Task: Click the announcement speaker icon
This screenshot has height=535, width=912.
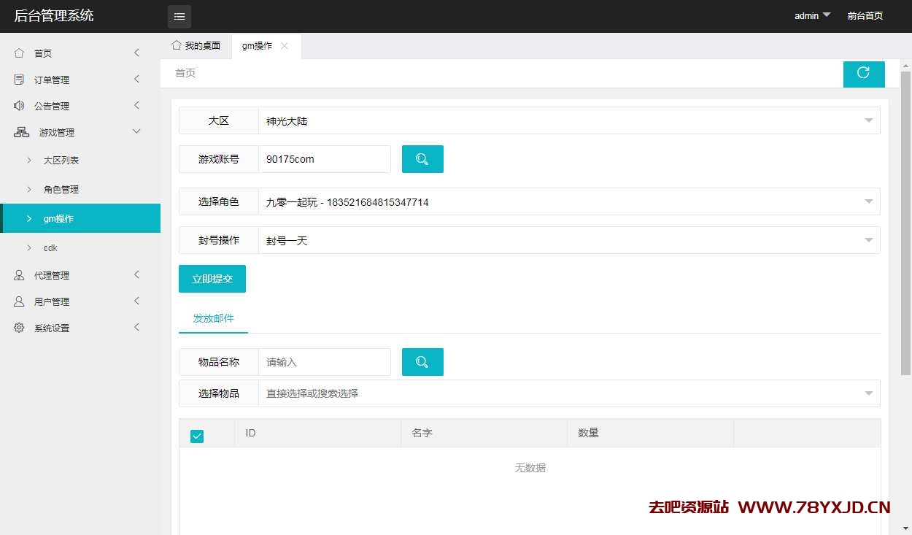Action: pyautogui.click(x=19, y=106)
